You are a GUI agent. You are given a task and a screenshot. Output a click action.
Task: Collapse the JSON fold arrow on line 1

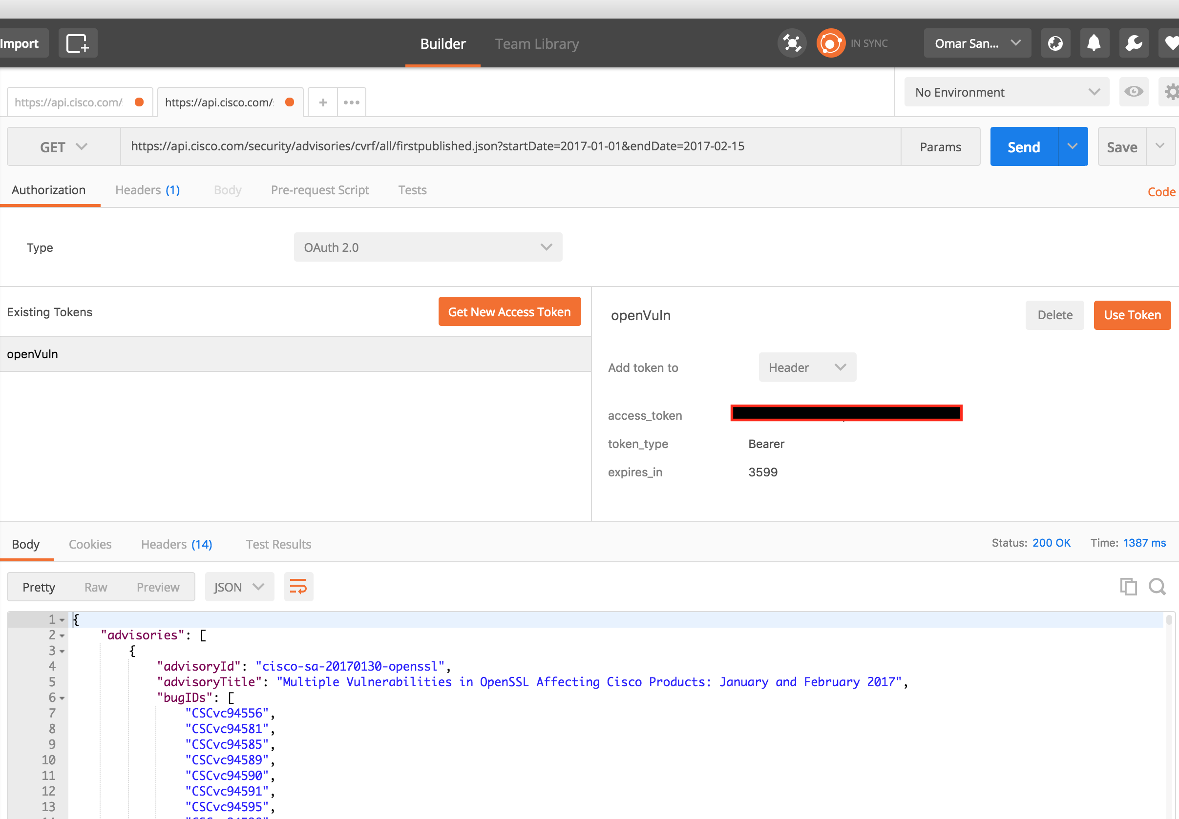62,620
